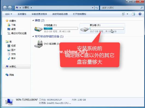This screenshot has width=145, height=108.
Task: Click the refresh button beside address bar
Action: [97, 8]
